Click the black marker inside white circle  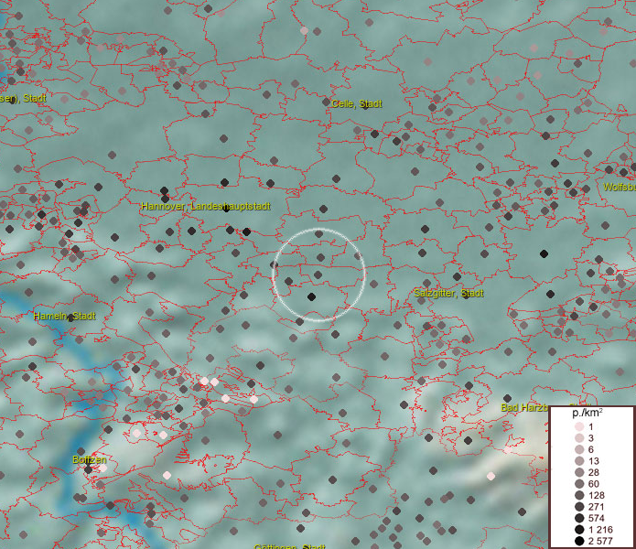pos(311,296)
